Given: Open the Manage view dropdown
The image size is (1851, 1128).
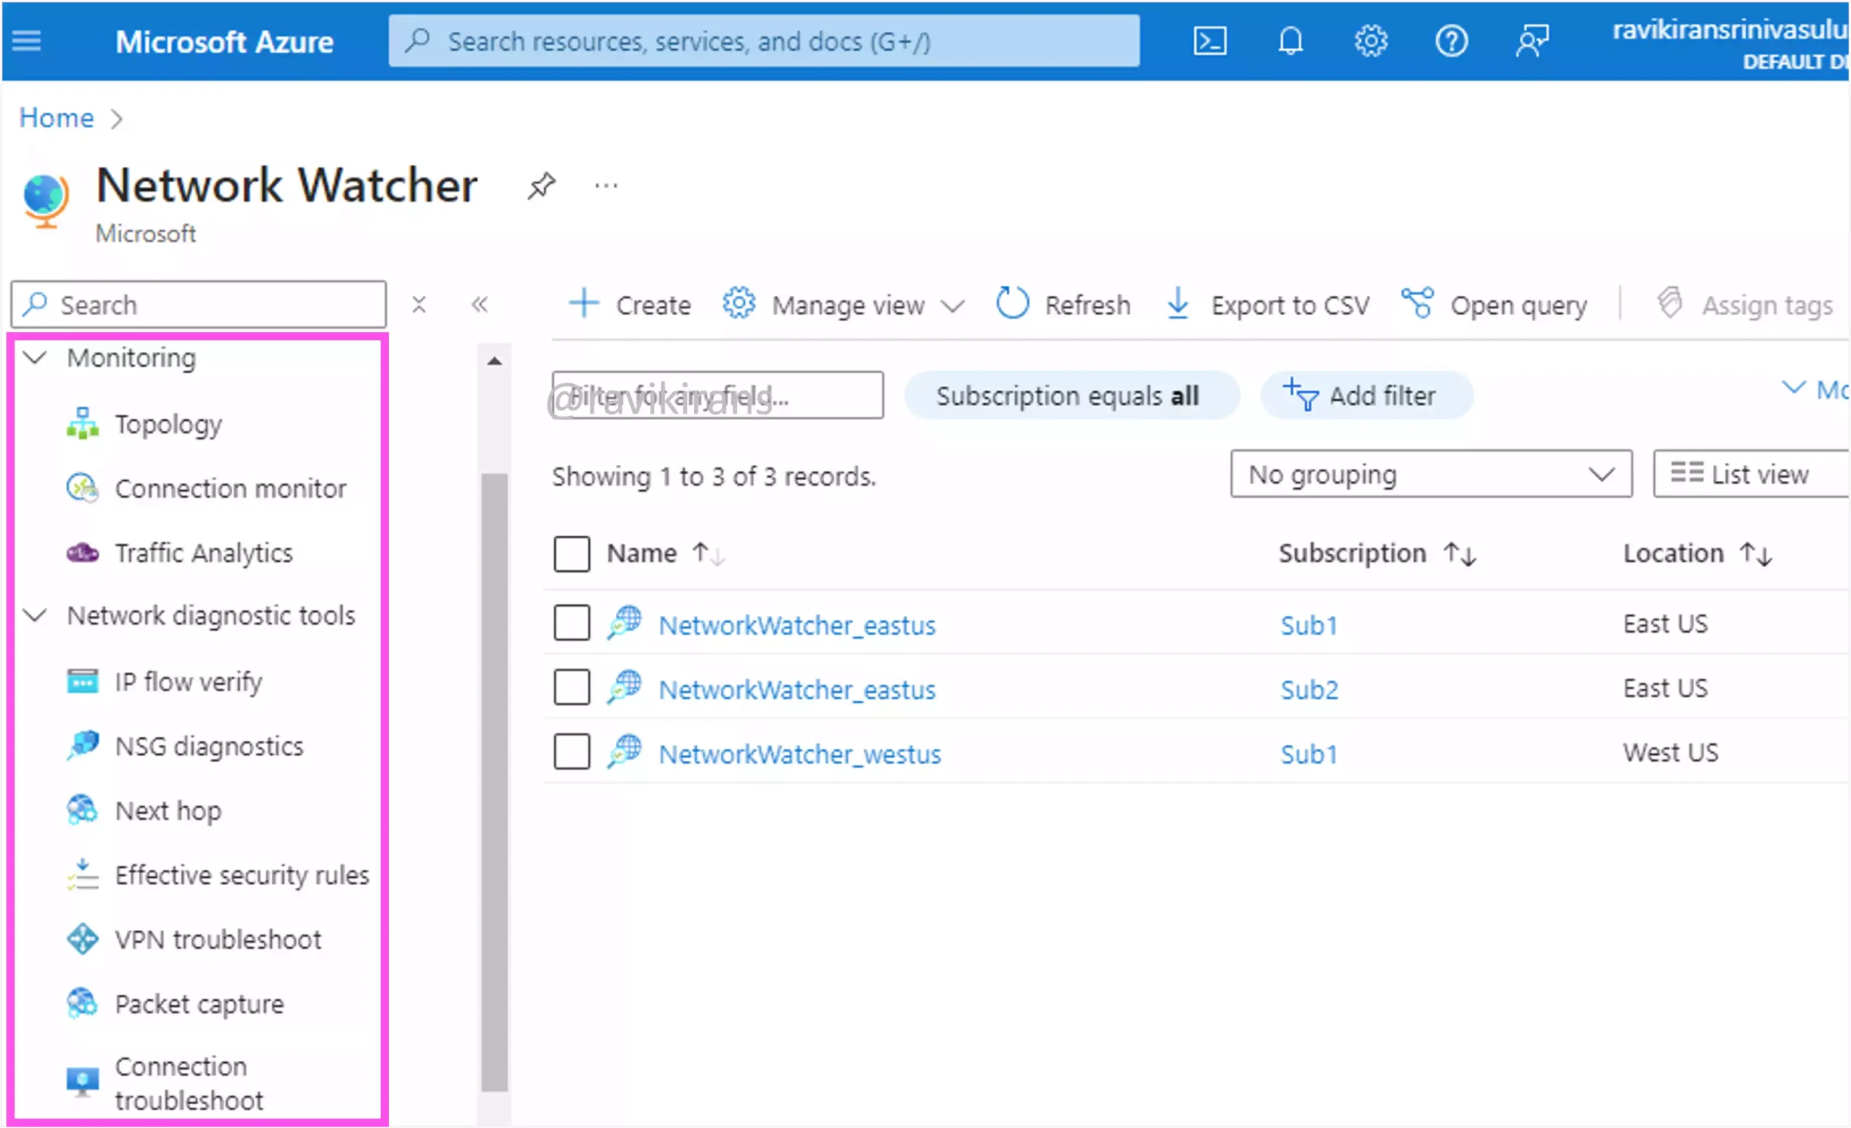Looking at the screenshot, I should 844,305.
